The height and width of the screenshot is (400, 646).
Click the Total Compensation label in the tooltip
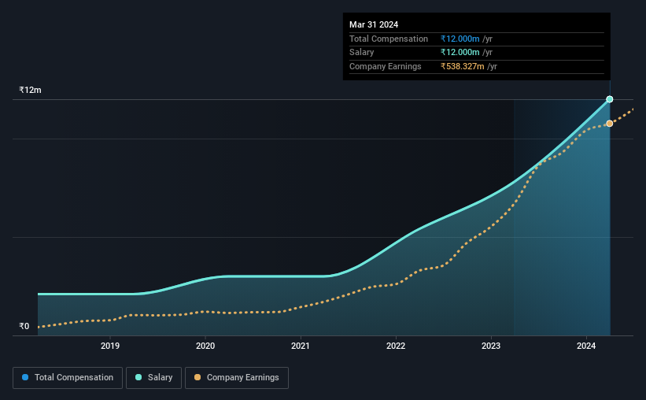tap(389, 39)
